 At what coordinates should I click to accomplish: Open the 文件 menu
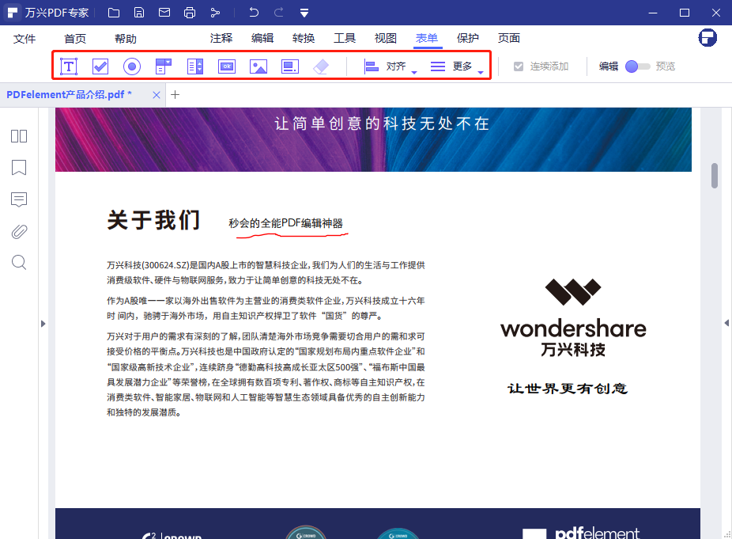25,39
